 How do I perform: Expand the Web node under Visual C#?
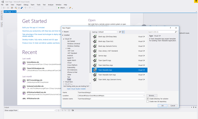coord(66,48)
